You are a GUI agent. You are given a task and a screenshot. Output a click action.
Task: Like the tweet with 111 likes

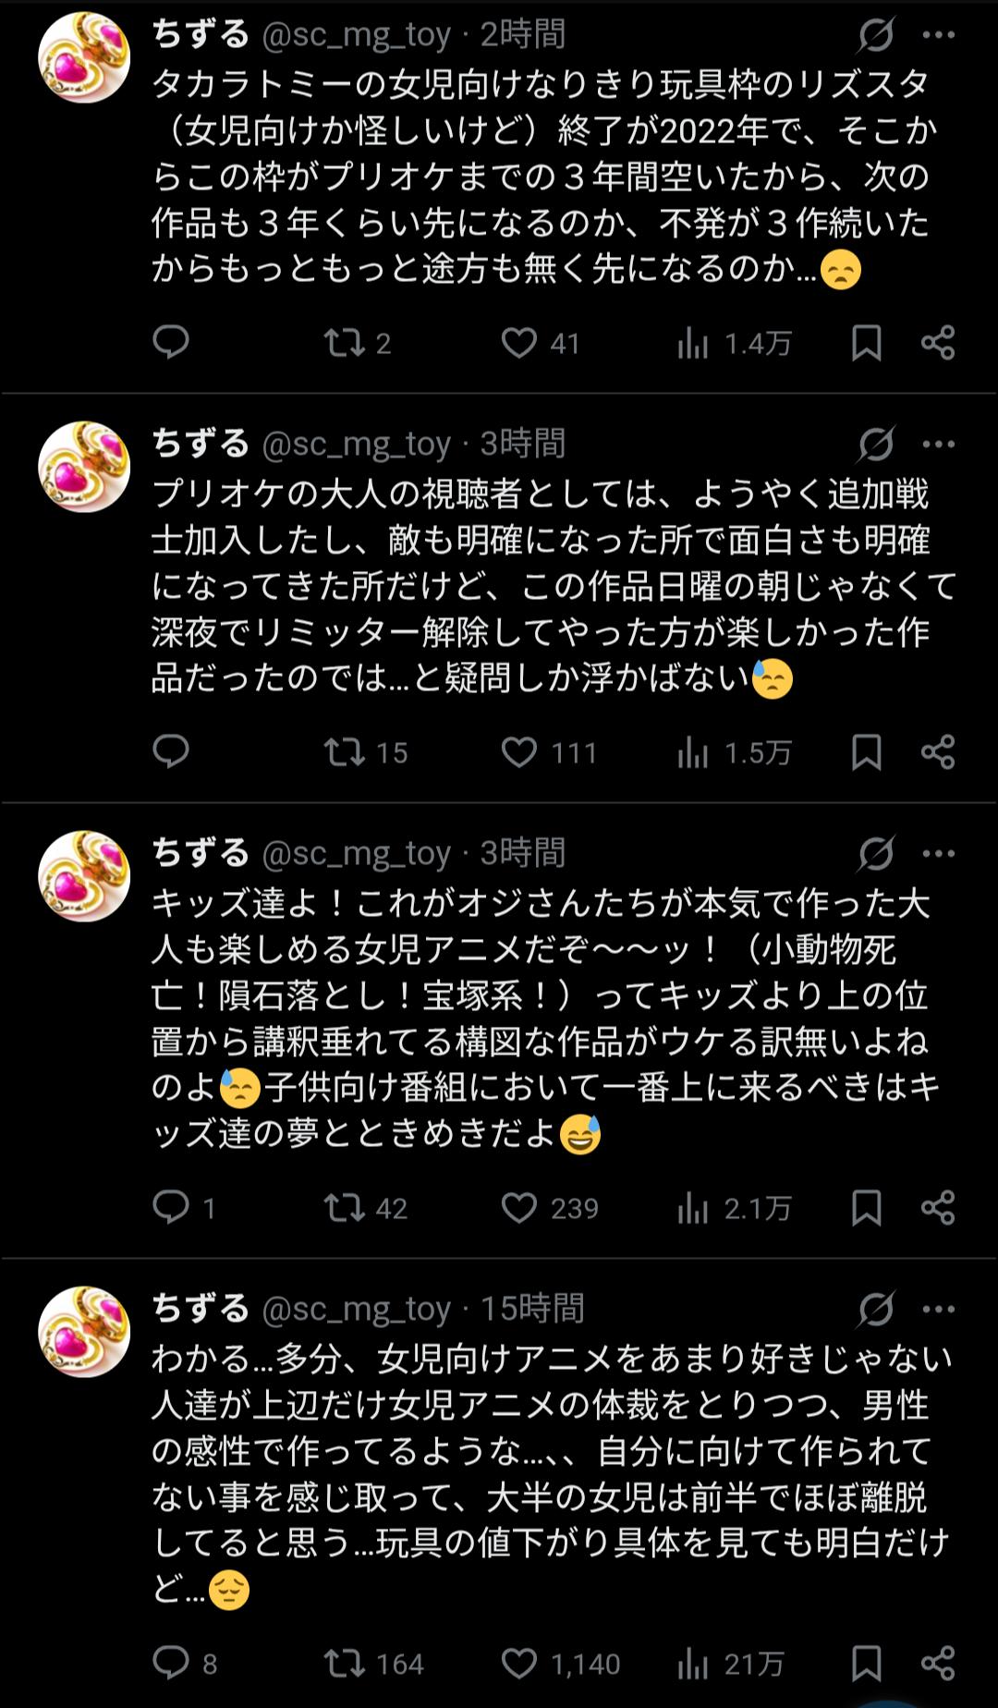coord(519,752)
